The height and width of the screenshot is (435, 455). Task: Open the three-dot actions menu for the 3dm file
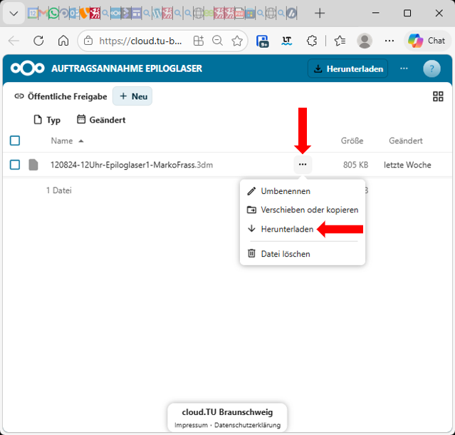pyautogui.click(x=303, y=165)
